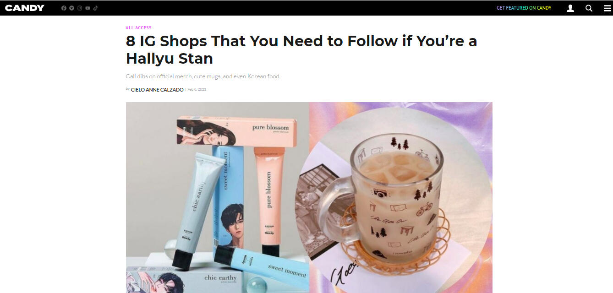
Task: Click the pure blossom box in image
Action: coord(237,130)
